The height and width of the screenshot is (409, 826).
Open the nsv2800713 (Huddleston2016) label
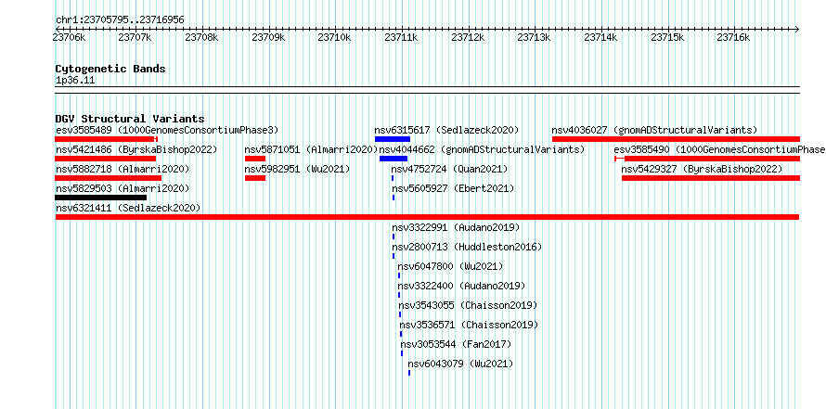pyautogui.click(x=467, y=247)
